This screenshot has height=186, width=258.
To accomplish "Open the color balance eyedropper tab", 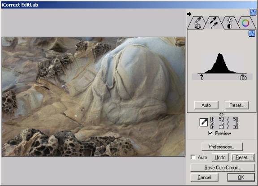I will [x=197, y=23].
